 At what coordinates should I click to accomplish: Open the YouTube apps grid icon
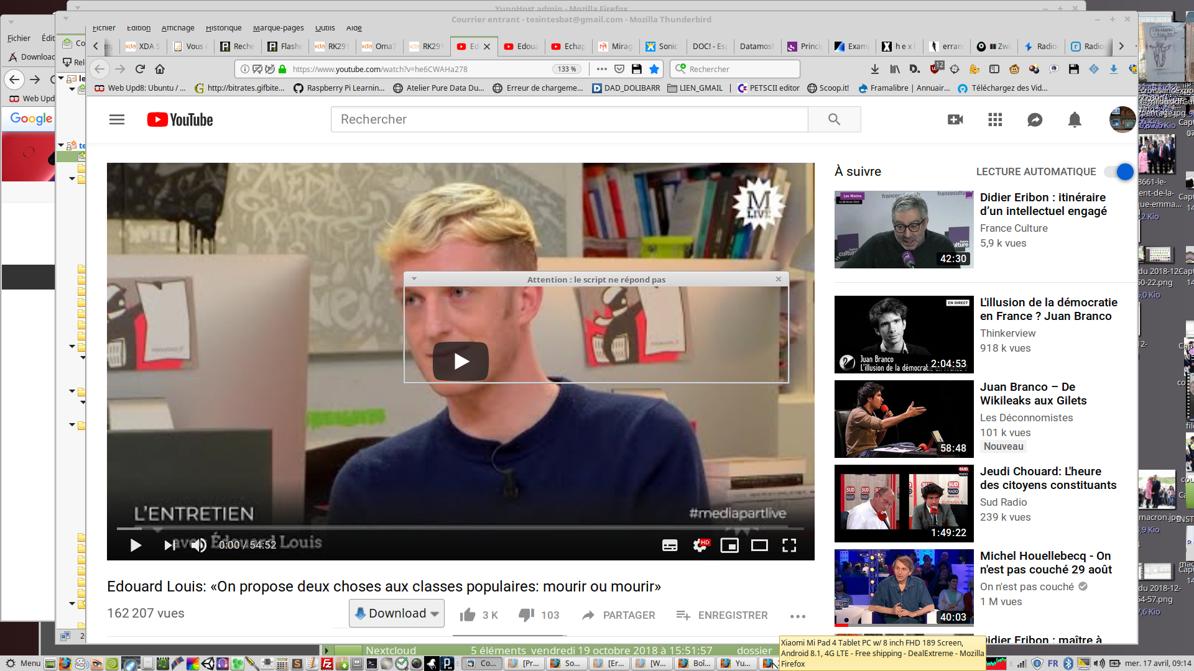tap(995, 119)
